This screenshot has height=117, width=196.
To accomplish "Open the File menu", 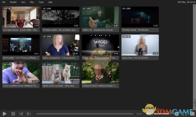I will pyautogui.click(x=4, y=2).
